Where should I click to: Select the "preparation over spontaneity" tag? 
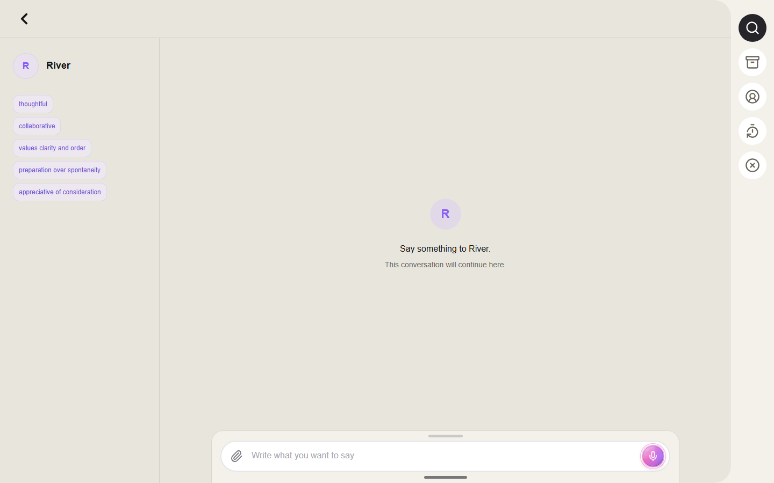click(x=60, y=170)
